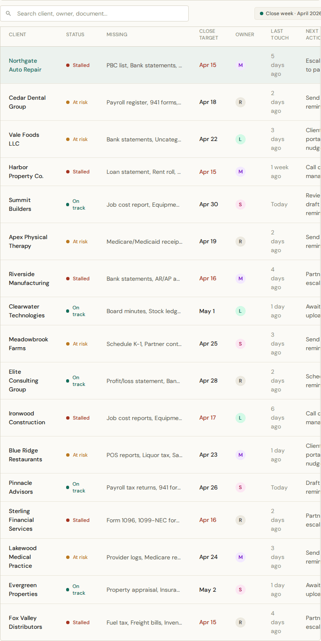The width and height of the screenshot is (321, 641).
Task: Click Evergreen Properties' May 2 close target
Action: [208, 590]
